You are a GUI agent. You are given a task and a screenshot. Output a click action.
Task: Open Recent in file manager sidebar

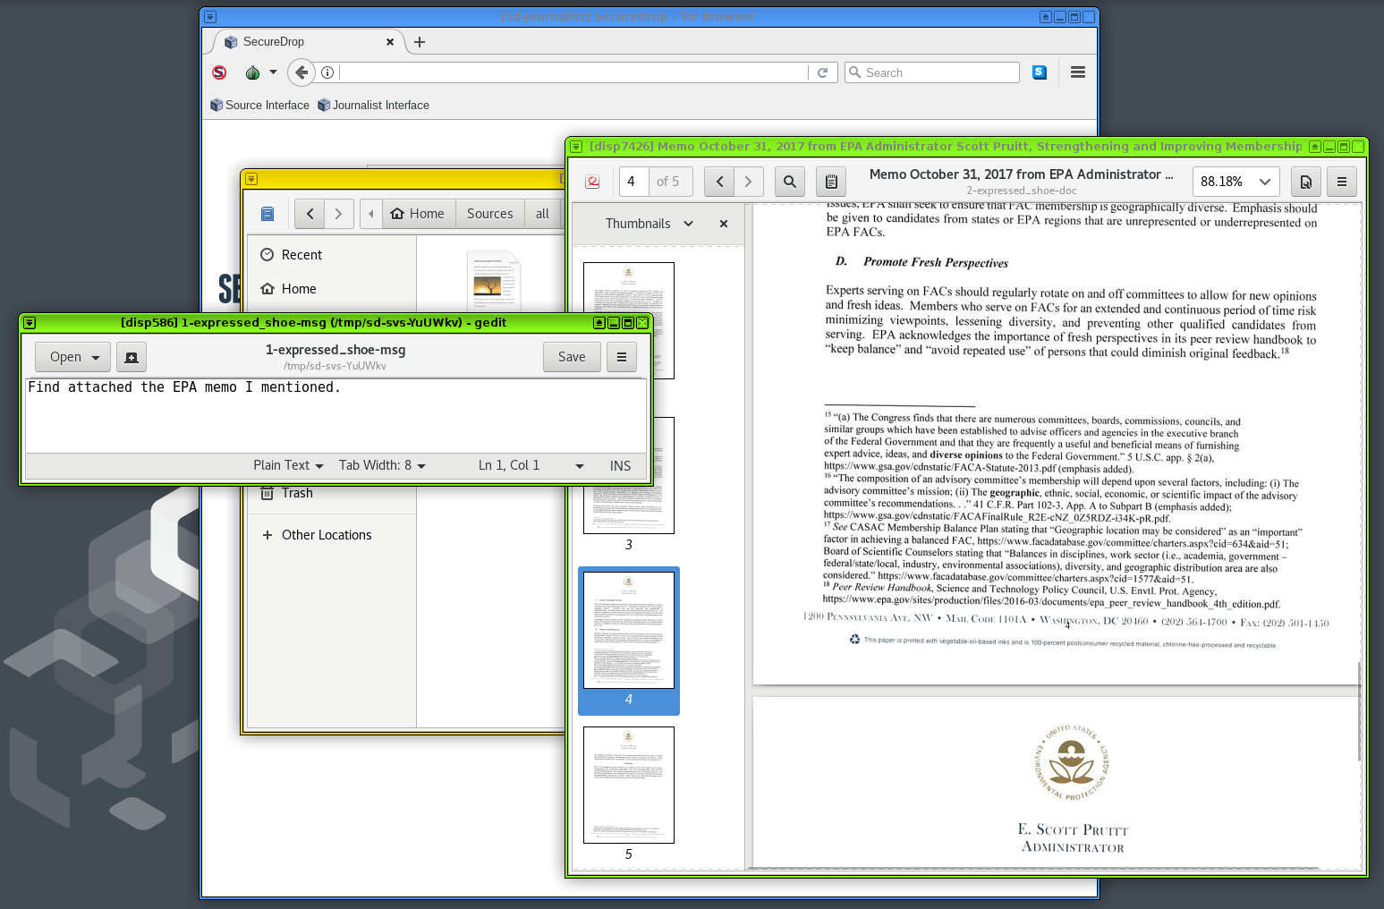[331, 255]
